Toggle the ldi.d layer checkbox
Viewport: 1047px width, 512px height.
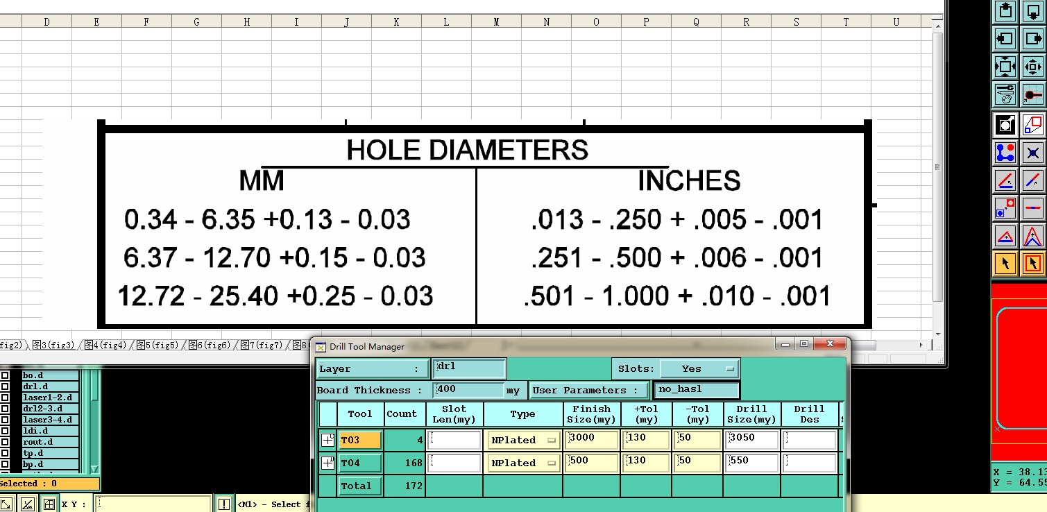click(5, 431)
